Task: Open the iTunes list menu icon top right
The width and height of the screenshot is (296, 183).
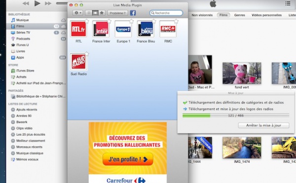Action: [x=288, y=3]
